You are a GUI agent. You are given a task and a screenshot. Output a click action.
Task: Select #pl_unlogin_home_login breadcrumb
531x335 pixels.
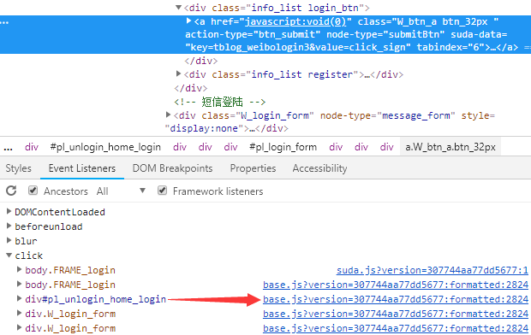pyautogui.click(x=105, y=147)
